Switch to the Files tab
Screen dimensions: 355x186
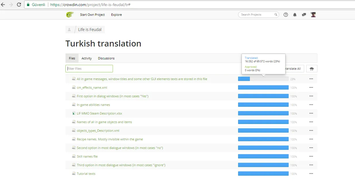tap(72, 58)
